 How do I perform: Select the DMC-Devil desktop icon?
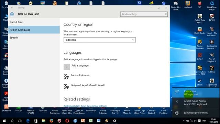pos(200,31)
